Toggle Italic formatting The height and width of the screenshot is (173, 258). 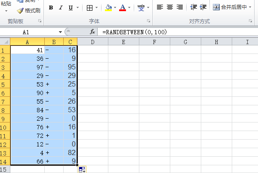[x=61, y=8]
